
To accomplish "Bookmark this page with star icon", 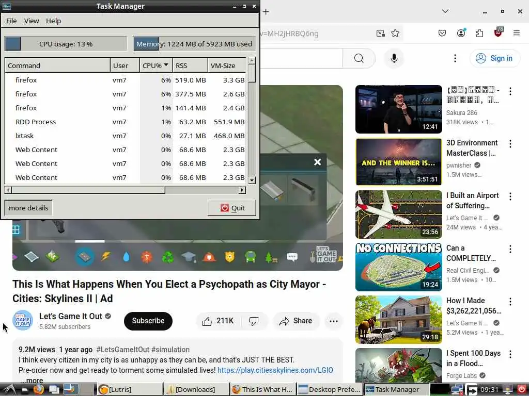I will point(395,33).
